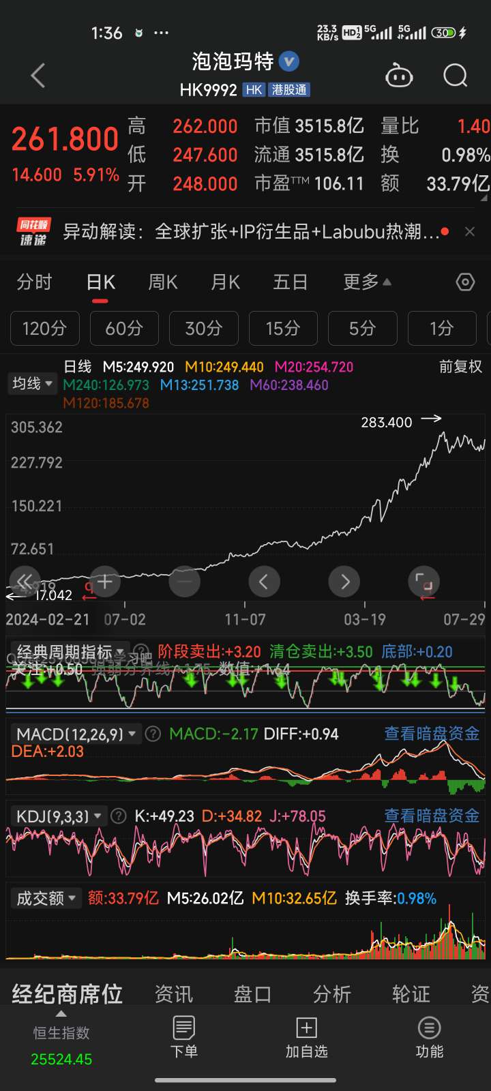Expand chart to fullscreen icon

(x=423, y=582)
